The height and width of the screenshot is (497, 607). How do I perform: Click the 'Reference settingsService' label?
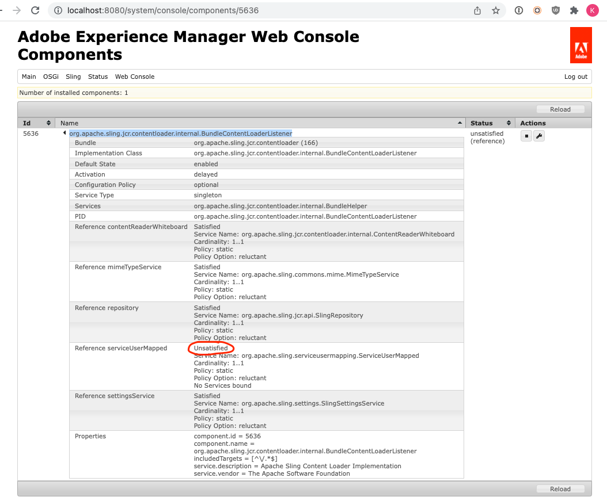115,396
